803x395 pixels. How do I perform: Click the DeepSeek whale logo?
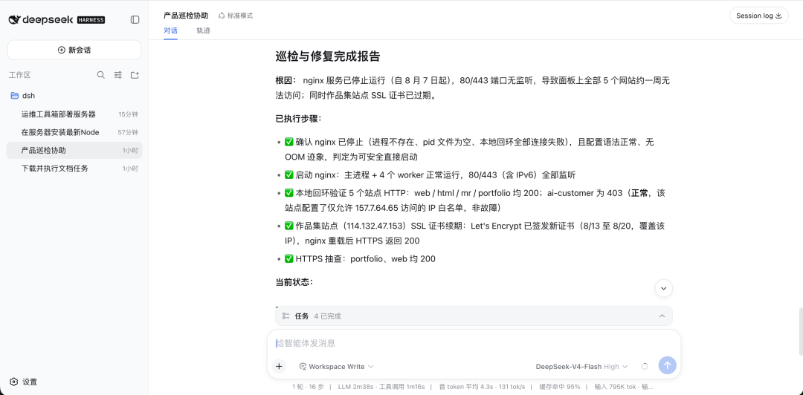pos(14,20)
